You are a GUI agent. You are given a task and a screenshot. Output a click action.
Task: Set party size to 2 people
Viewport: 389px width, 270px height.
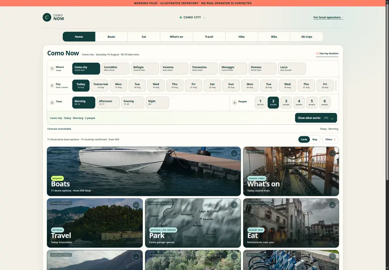pyautogui.click(x=273, y=102)
